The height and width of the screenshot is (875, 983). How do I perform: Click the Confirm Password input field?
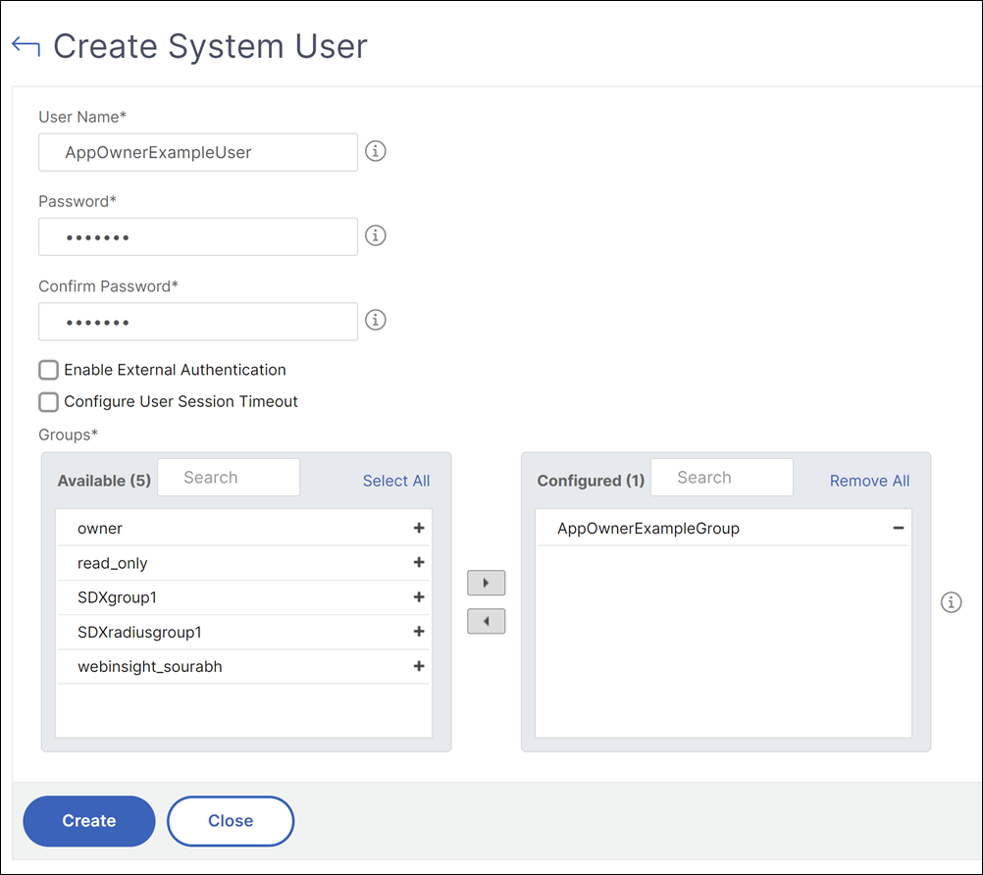point(198,322)
